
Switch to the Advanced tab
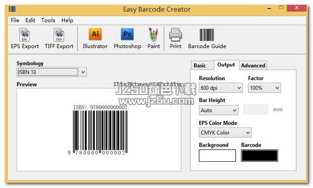tap(253, 65)
